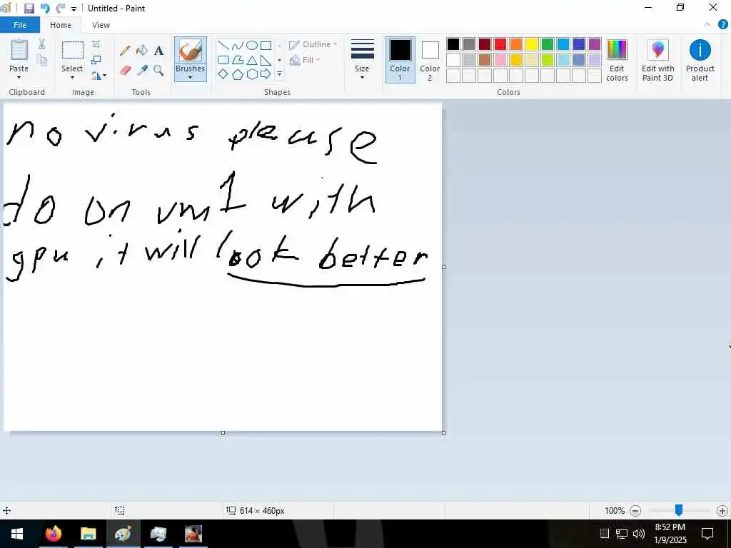Click the zoom out minus button
The height and width of the screenshot is (548, 731).
[635, 511]
